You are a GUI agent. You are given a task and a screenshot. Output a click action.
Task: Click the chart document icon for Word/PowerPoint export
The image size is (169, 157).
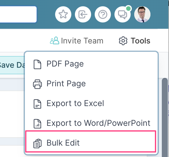point(37,124)
